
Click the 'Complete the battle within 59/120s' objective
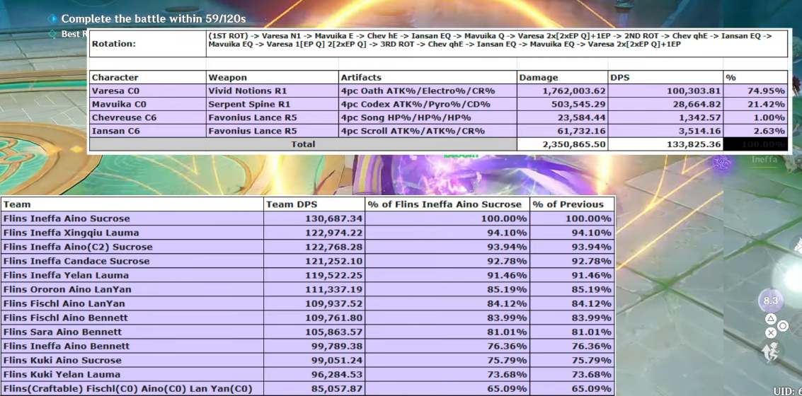pos(154,19)
